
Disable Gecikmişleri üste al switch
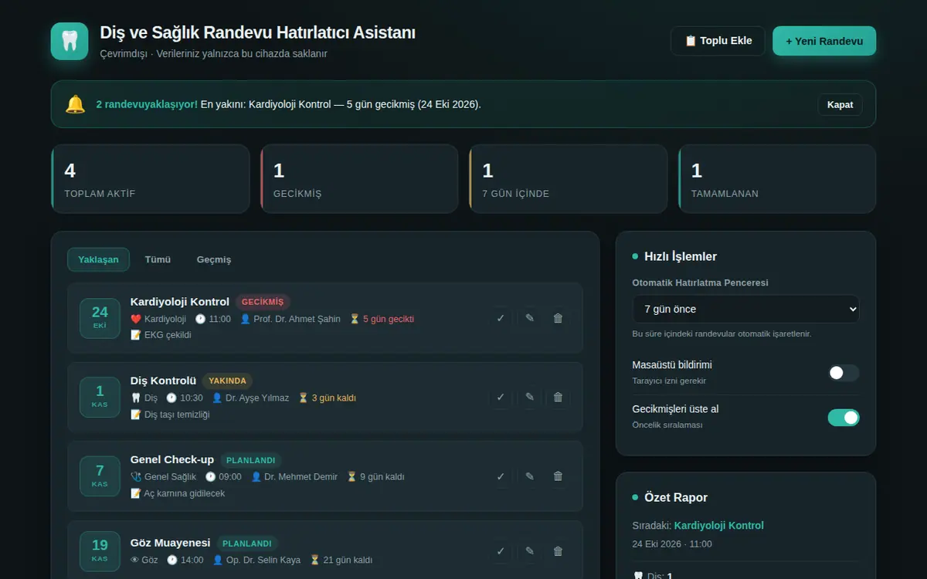[x=844, y=418]
